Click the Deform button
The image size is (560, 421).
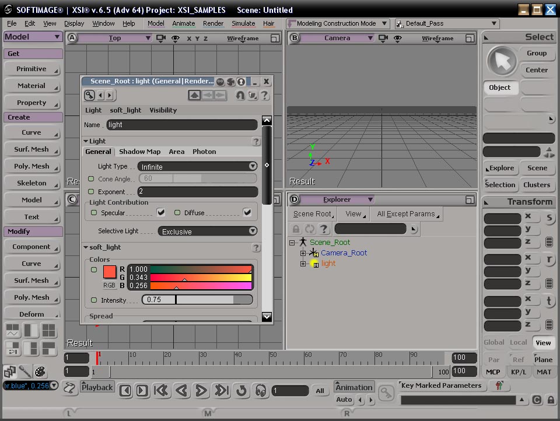point(32,314)
